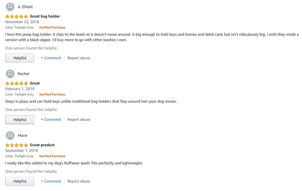Viewport: 302px width, 191px height.
Task: Click Marie's profile avatar icon
Action: click(x=10, y=135)
